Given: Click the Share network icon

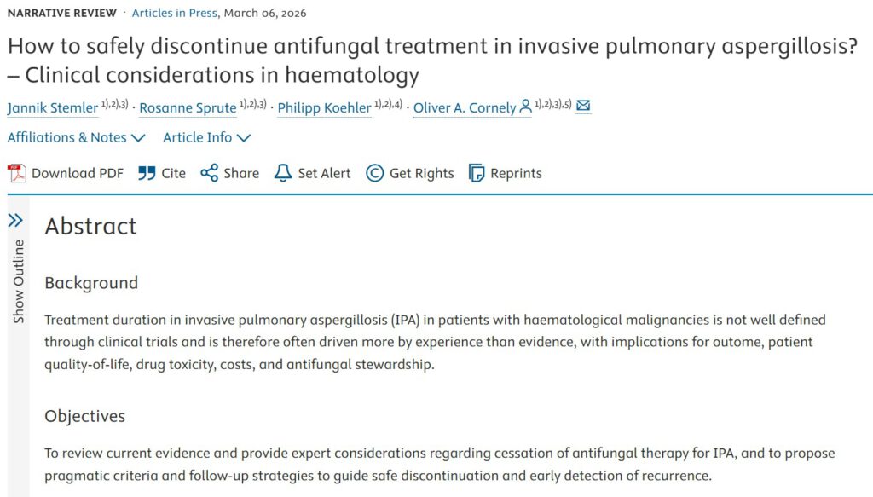Looking at the screenshot, I should 209,173.
